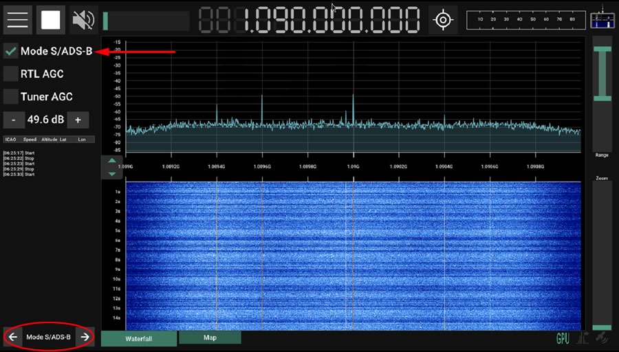Switch to the Waterfall tab
The width and height of the screenshot is (619, 352).
(138, 339)
